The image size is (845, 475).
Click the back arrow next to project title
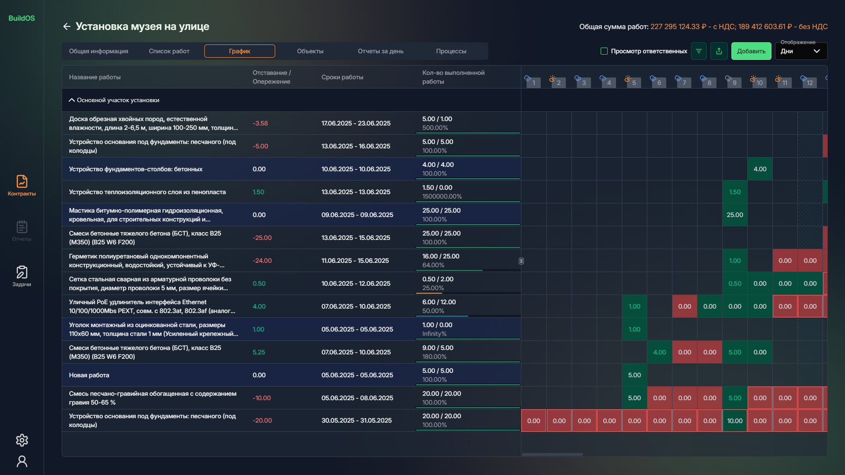coord(66,26)
